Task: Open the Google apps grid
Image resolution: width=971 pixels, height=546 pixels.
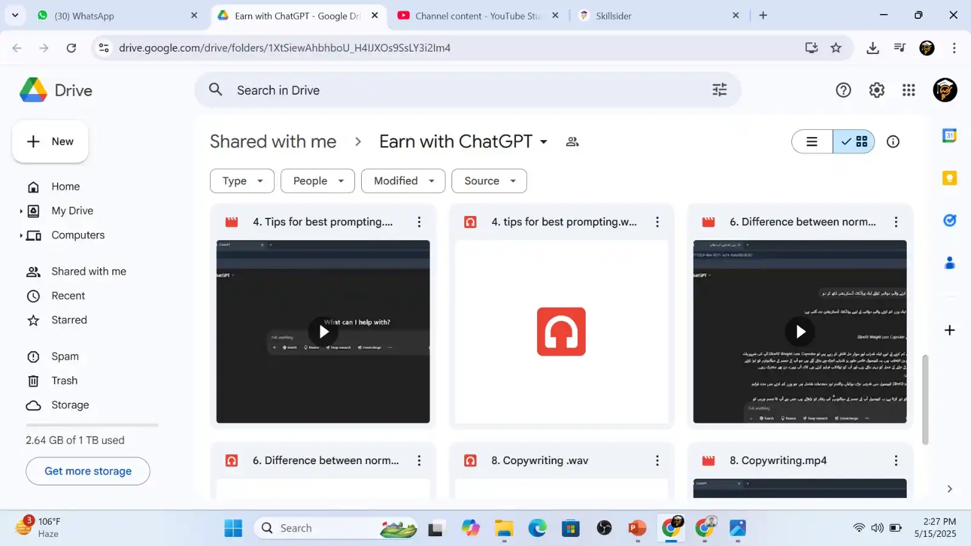Action: coord(908,90)
